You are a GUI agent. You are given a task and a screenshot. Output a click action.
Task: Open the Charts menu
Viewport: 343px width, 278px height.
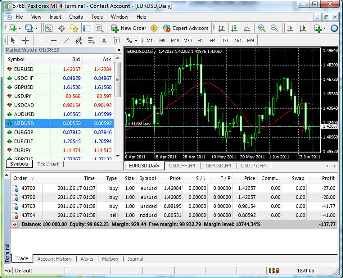[76, 17]
